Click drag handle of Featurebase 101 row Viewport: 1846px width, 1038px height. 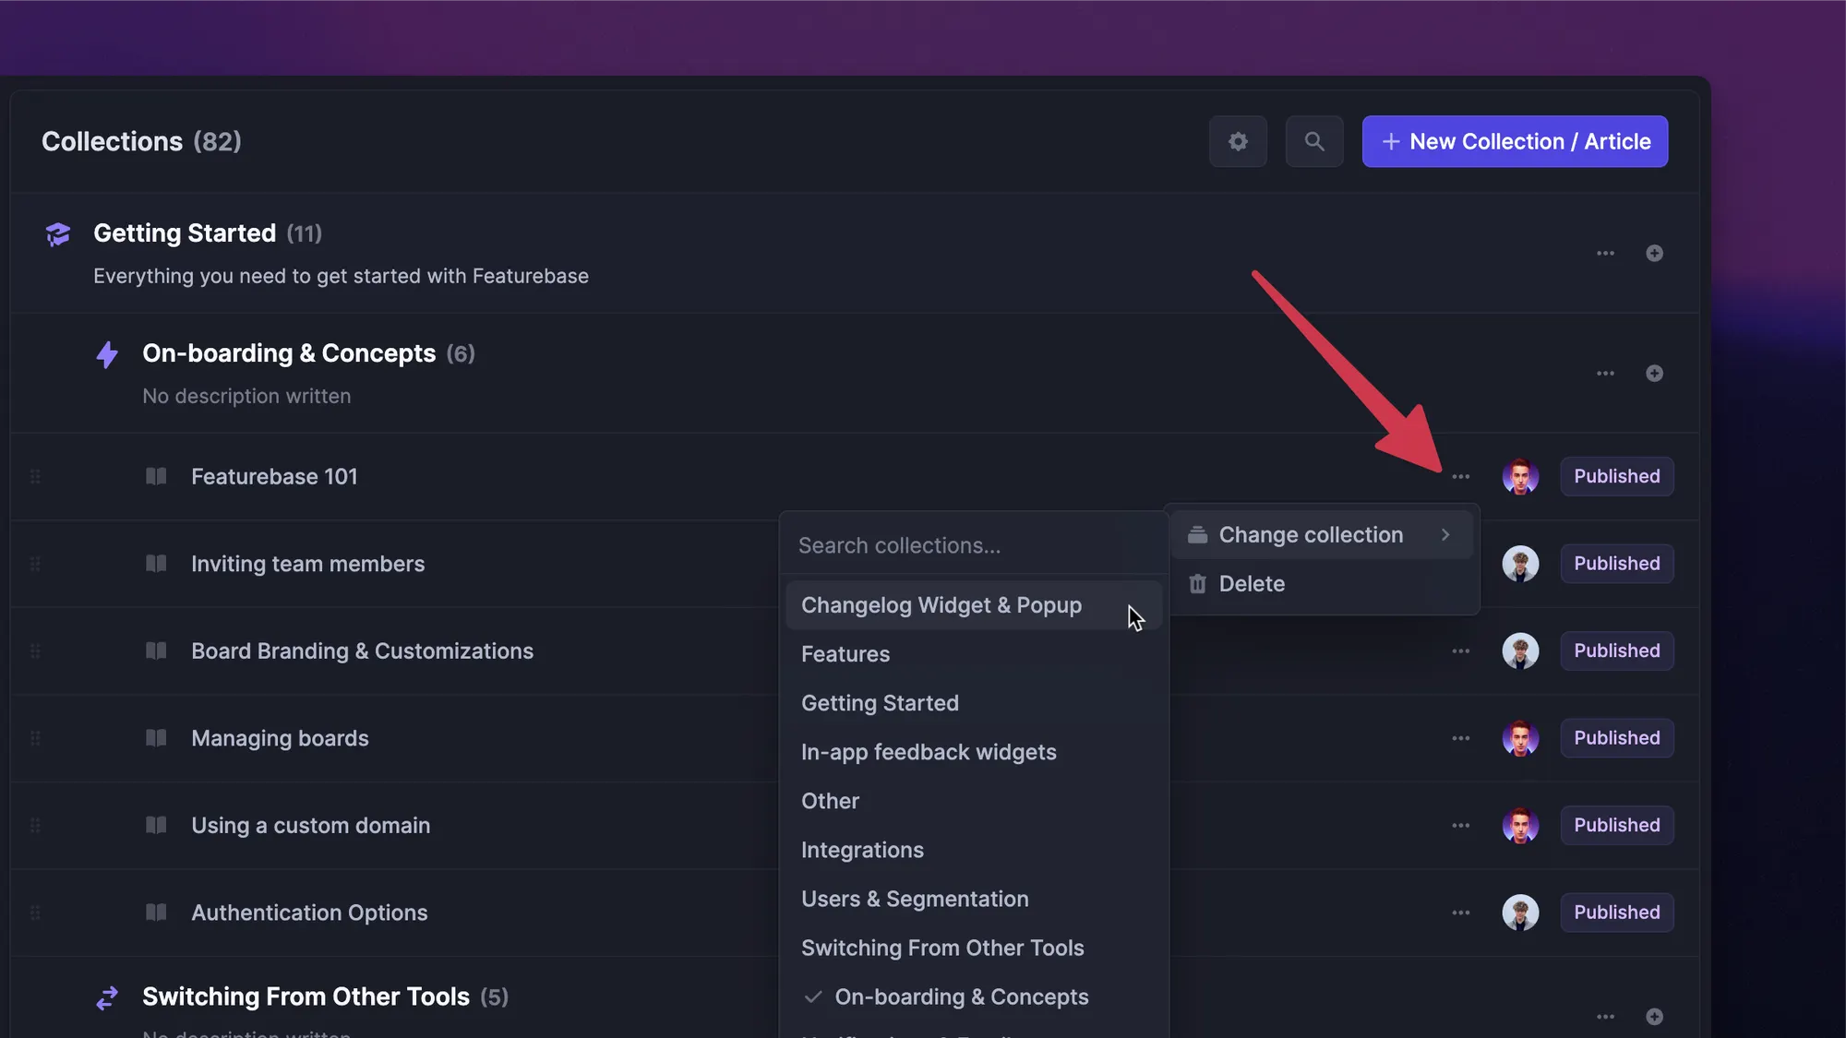(x=35, y=476)
